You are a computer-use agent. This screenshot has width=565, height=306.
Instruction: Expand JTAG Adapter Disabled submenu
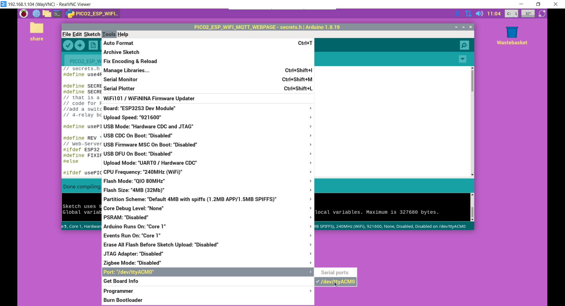[208, 254]
